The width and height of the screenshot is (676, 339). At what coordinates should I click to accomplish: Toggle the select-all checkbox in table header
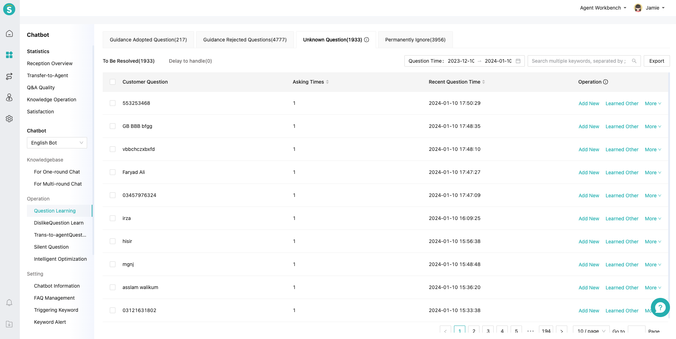point(113,82)
